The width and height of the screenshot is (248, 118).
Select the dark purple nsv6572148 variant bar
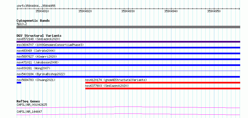coord(128,42)
